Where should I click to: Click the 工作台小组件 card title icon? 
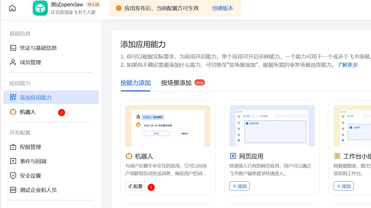pos(337,156)
